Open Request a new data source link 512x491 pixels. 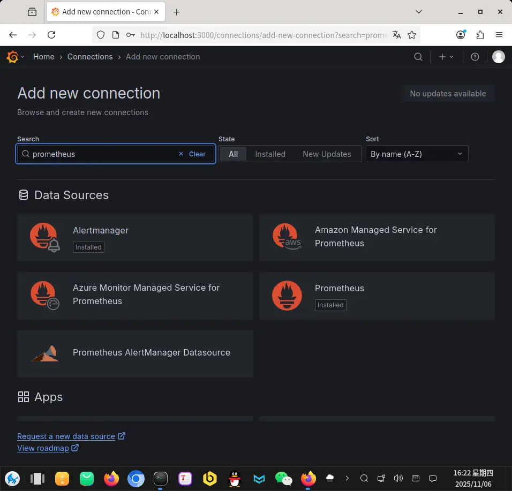[x=66, y=436]
